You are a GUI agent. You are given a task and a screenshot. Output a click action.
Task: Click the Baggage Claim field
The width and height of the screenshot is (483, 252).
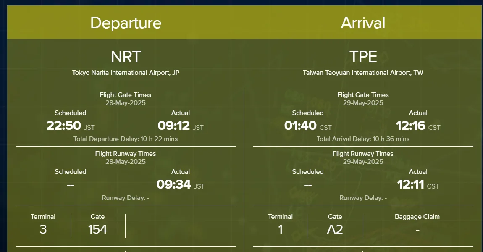[x=417, y=224]
